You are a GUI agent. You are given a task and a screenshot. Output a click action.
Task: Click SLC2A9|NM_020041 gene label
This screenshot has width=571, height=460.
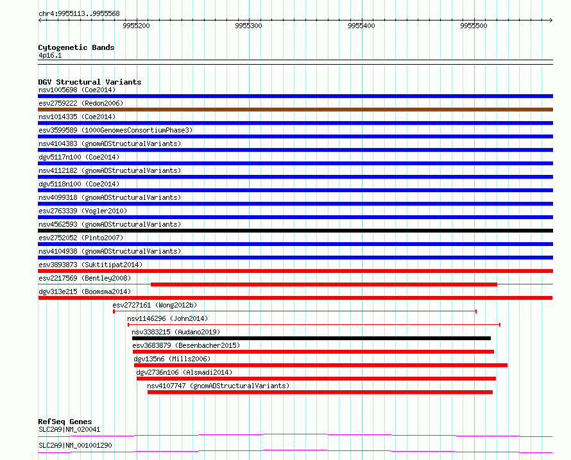click(69, 429)
